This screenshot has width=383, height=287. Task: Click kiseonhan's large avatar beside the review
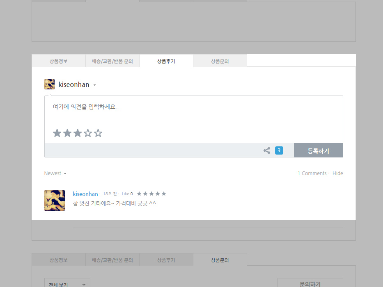[55, 200]
